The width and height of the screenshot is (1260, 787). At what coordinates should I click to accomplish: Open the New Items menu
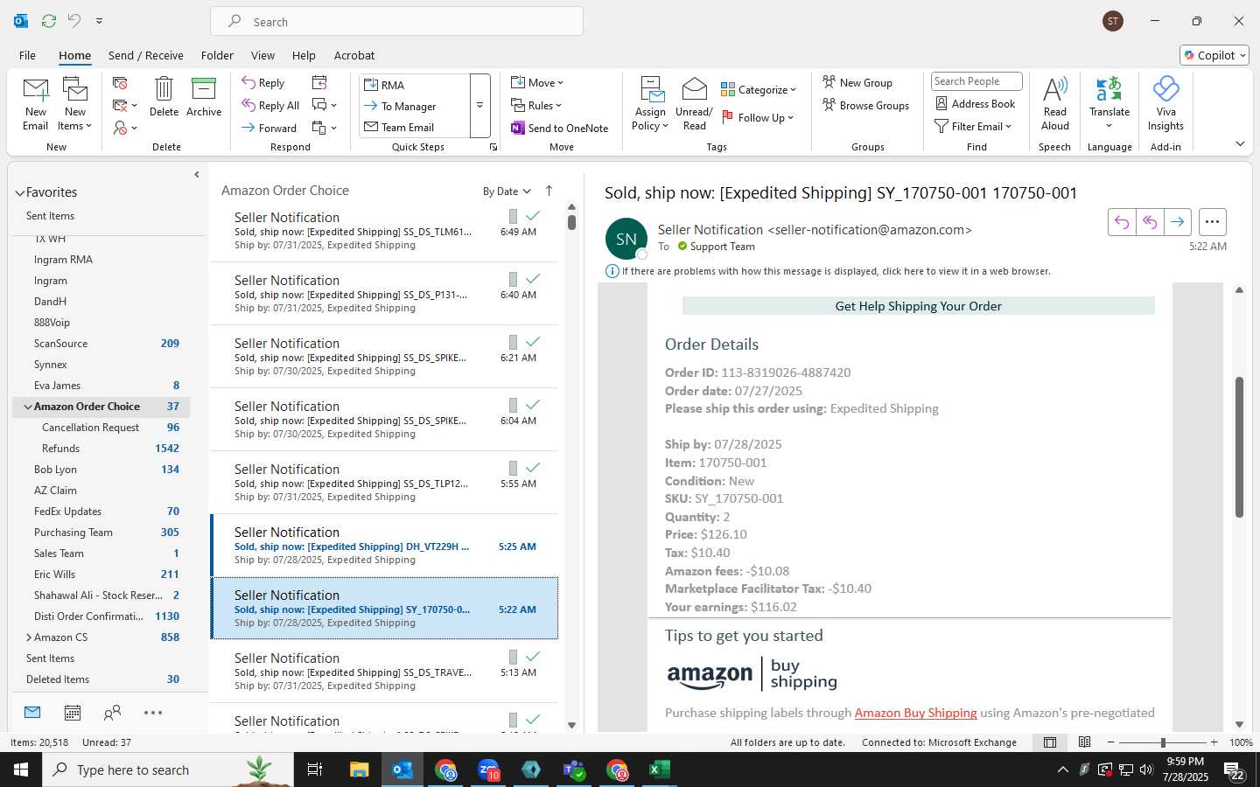[x=75, y=104]
